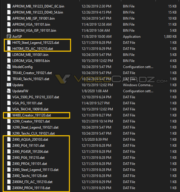Click the file icon of W480_Creator_191120.dat
Image resolution: width=180 pixels, height=192 pixels.
pyautogui.click(x=9, y=115)
